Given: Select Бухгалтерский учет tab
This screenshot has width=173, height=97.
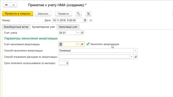Looking at the screenshot, I should [44, 27].
